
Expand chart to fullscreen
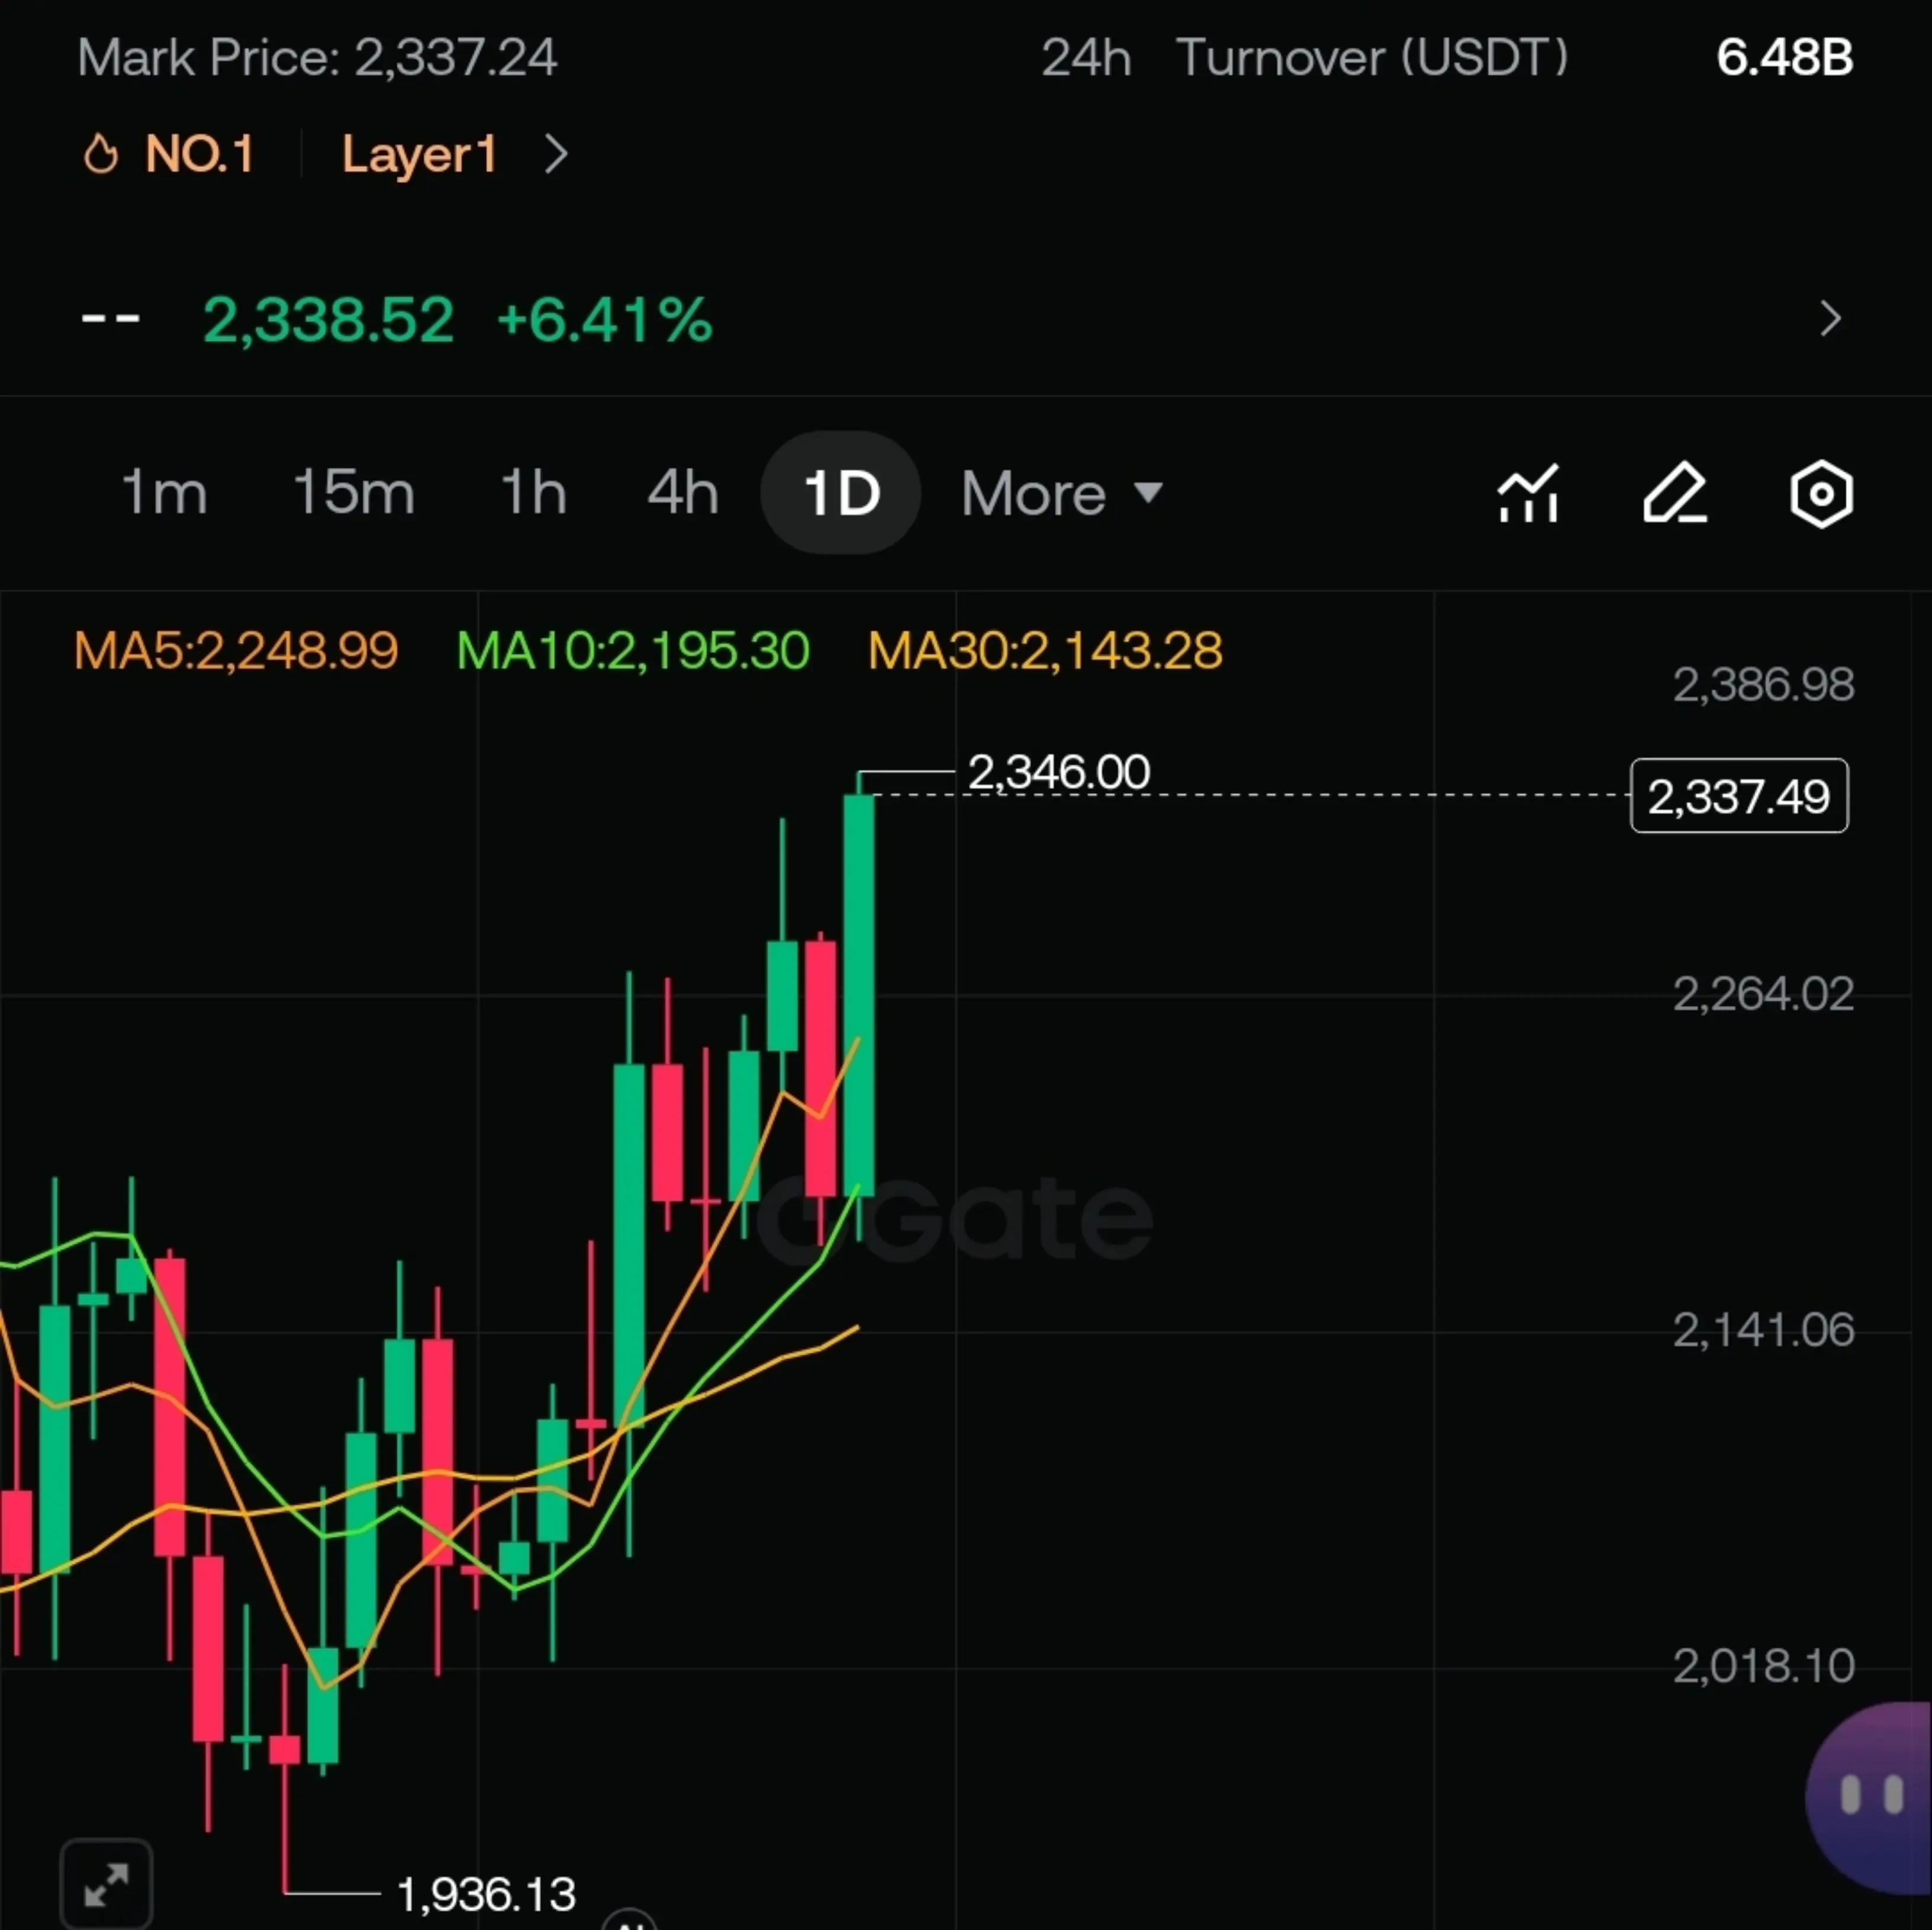click(x=106, y=1885)
